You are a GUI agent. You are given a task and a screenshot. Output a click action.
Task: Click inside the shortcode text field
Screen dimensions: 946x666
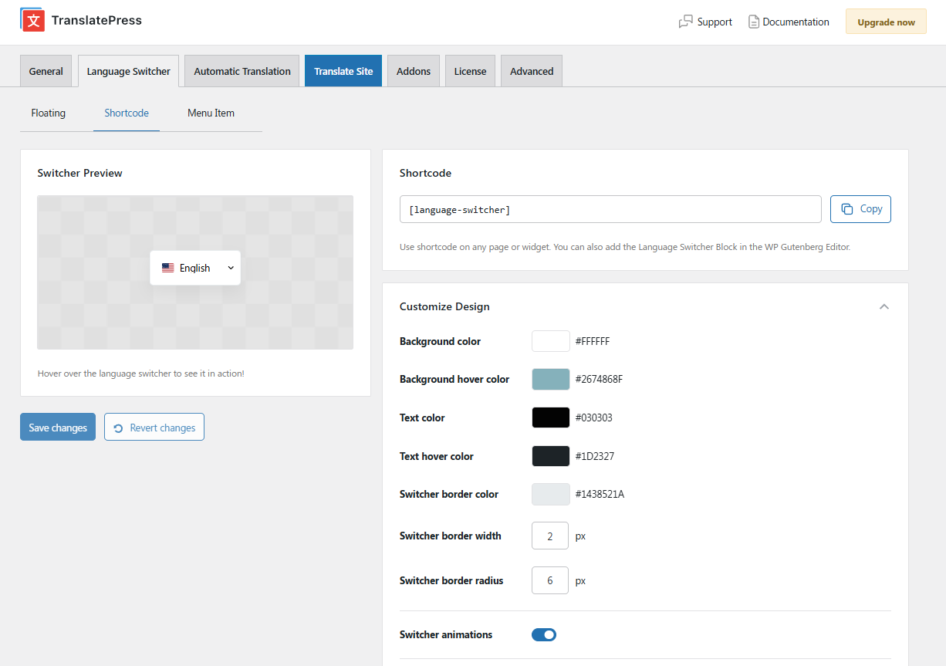(x=610, y=208)
